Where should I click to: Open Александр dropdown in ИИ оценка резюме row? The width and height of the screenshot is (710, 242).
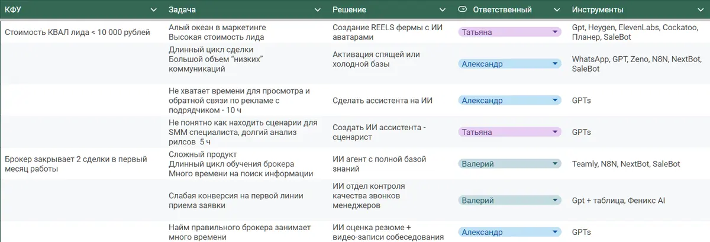554,233
